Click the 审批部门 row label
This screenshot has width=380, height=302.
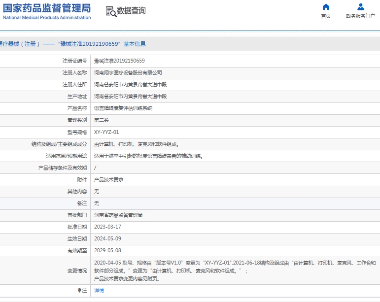point(77,215)
